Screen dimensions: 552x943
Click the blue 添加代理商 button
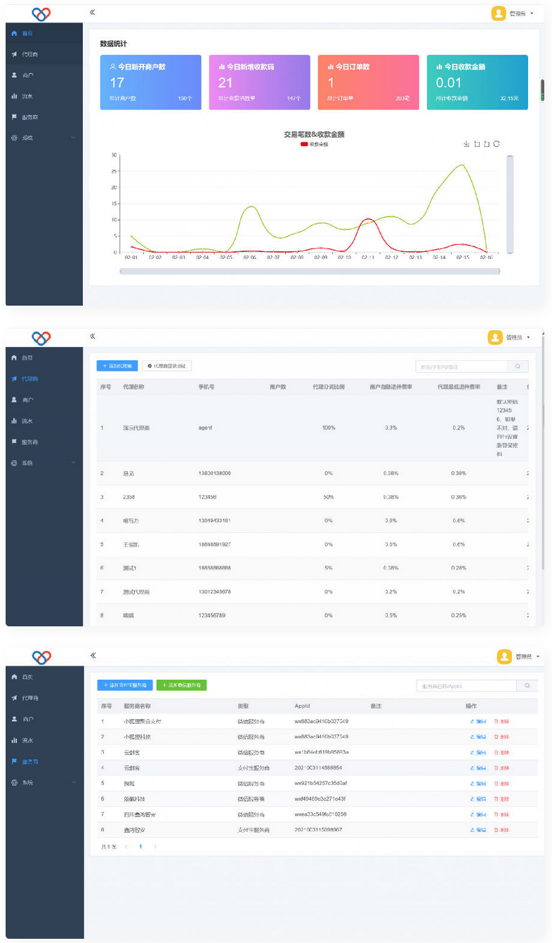point(117,366)
